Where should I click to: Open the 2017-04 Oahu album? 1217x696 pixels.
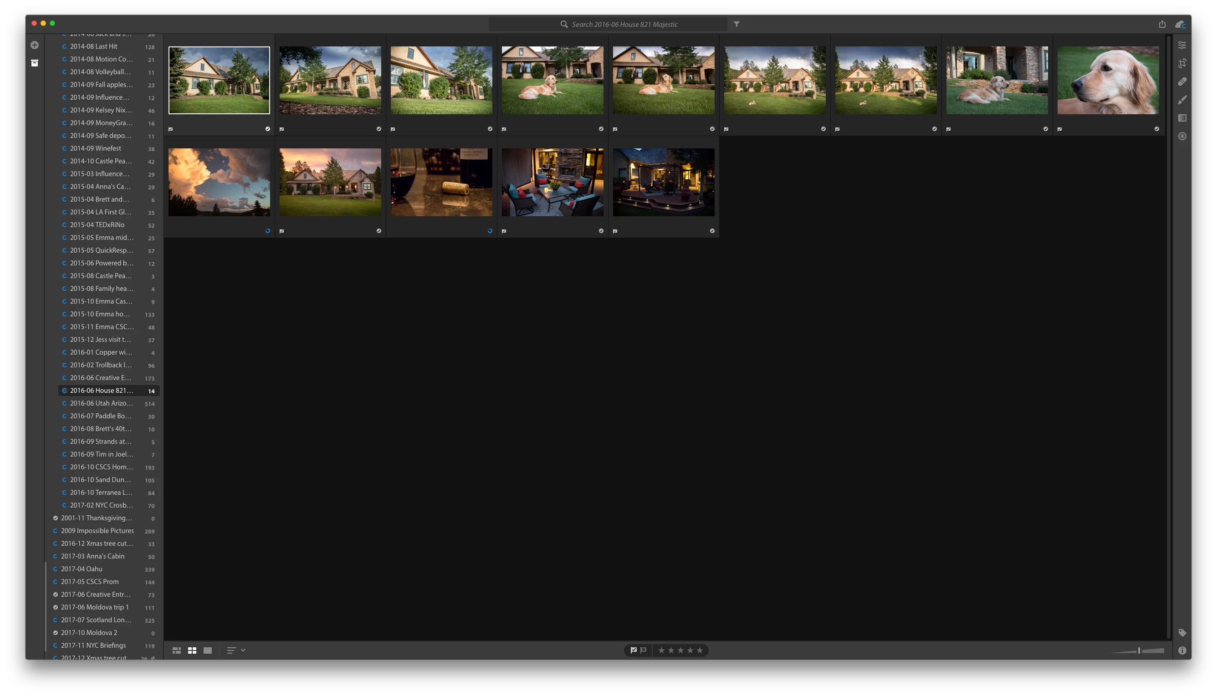82,569
